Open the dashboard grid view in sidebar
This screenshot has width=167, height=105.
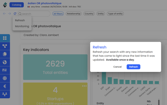5,38
